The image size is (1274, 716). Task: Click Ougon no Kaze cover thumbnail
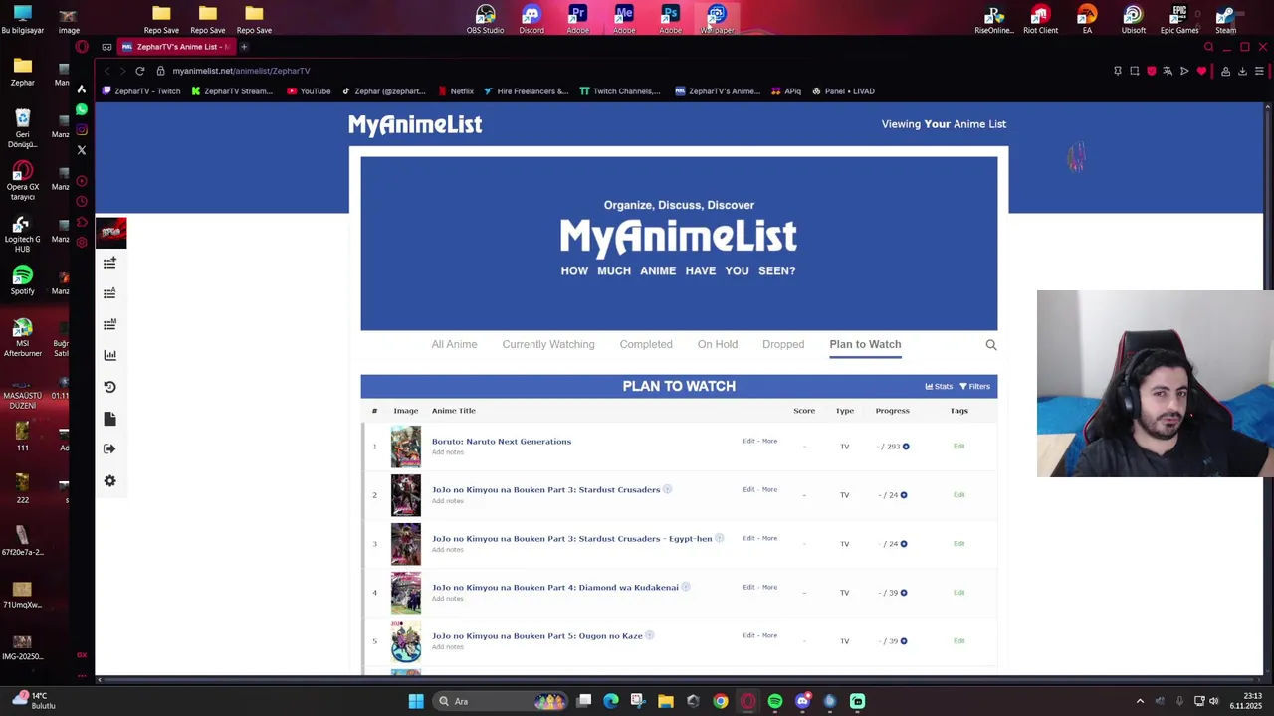click(406, 641)
